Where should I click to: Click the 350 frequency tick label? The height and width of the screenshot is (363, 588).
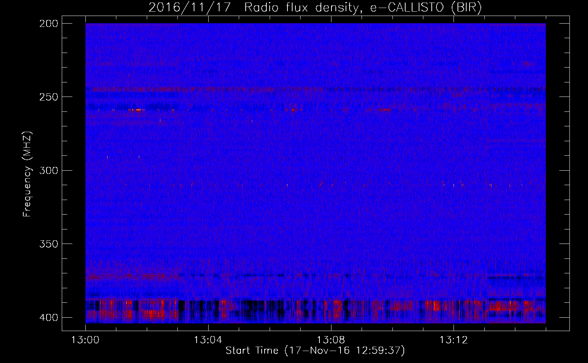tap(48, 244)
